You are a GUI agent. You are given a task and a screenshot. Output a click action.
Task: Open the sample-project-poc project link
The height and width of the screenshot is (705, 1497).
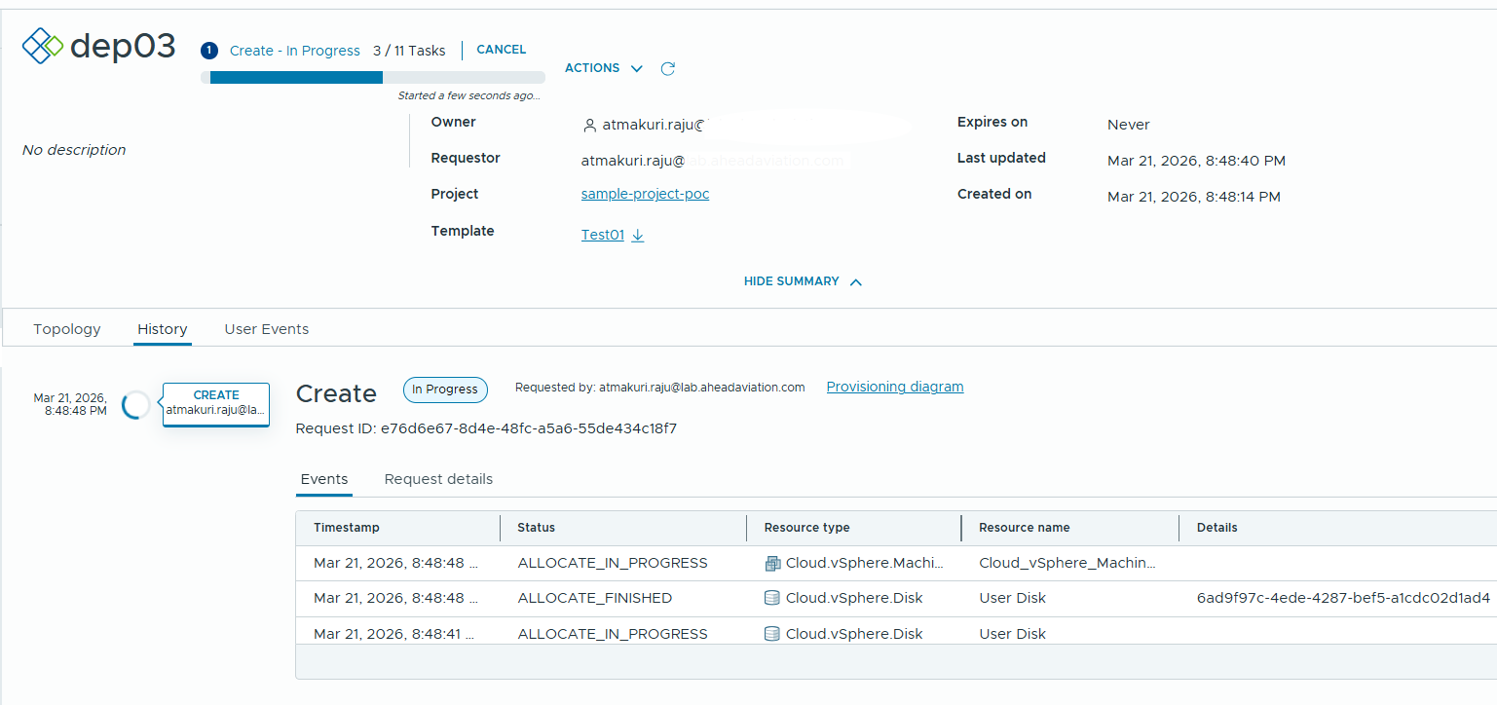click(x=645, y=194)
